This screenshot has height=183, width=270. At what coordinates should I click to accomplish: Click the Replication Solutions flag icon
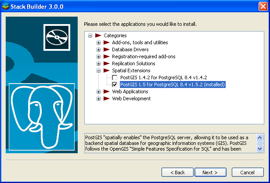click(x=107, y=63)
